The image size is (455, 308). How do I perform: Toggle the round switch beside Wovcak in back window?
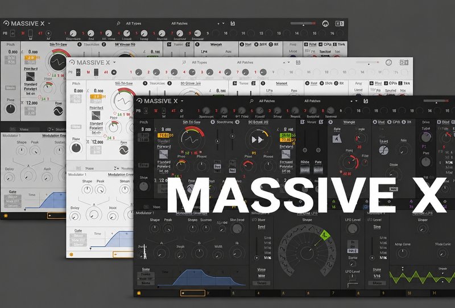click(197, 44)
